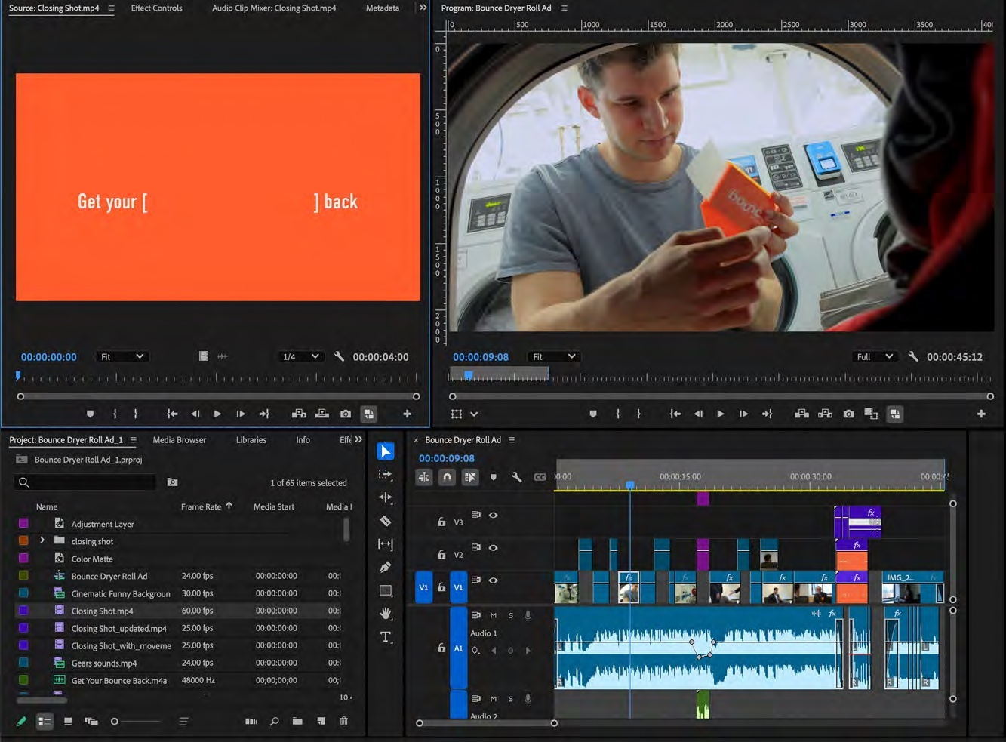Image resolution: width=1006 pixels, height=742 pixels.
Task: Activate the Selection tool
Action: [x=386, y=451]
